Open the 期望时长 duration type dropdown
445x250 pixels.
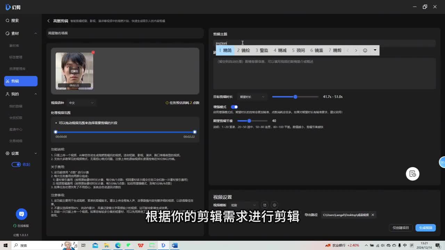(252, 97)
